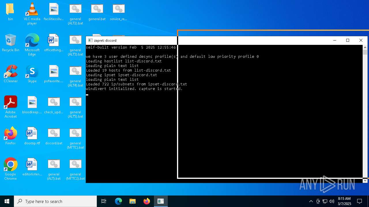
Task: Open network status tray icon
Action: pos(325,201)
